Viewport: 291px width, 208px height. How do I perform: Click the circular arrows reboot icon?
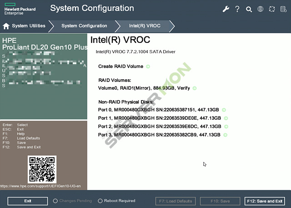[272, 9]
